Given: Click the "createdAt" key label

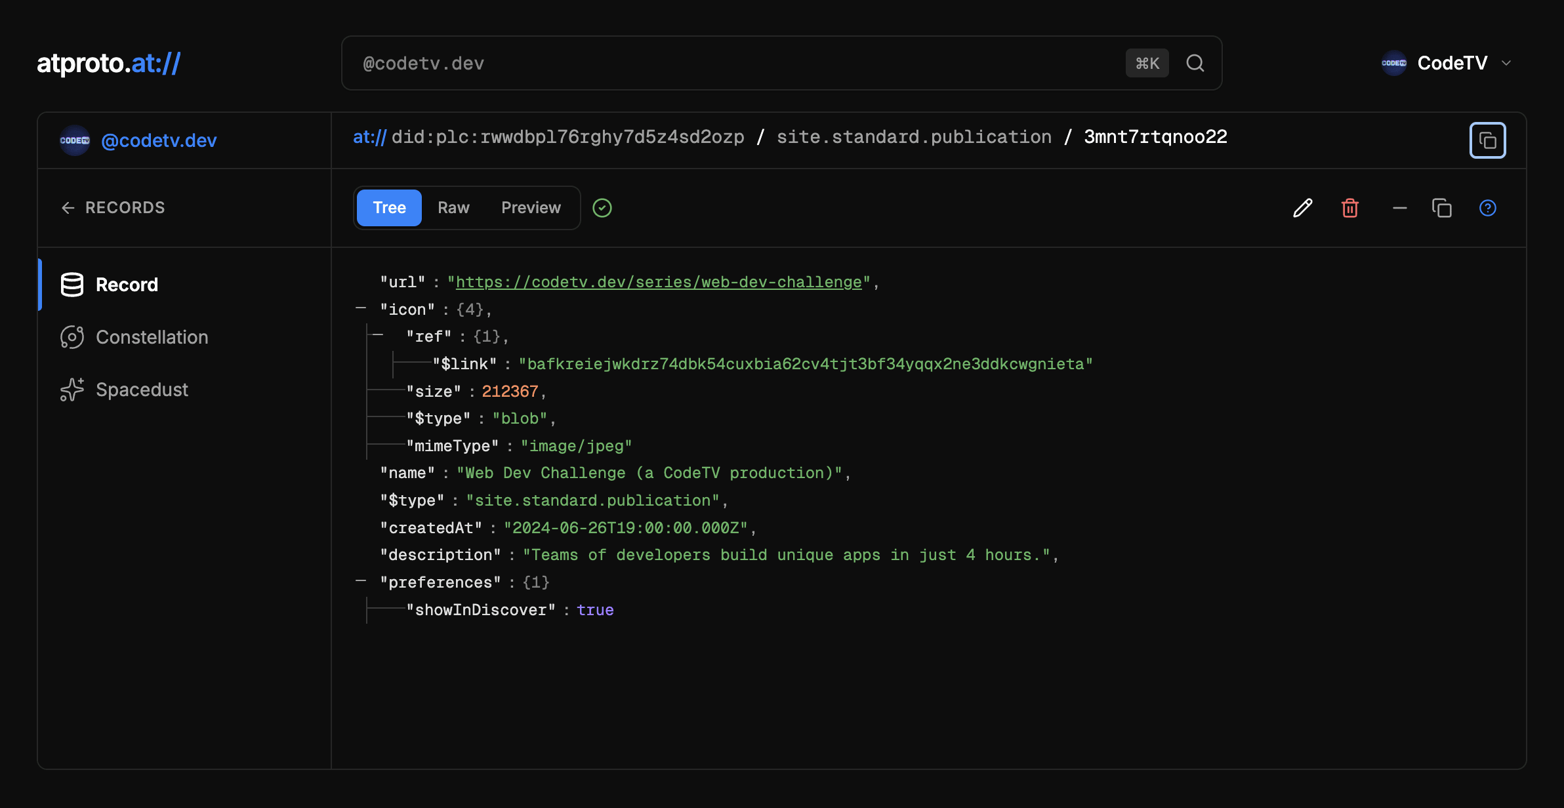Looking at the screenshot, I should [x=431, y=528].
